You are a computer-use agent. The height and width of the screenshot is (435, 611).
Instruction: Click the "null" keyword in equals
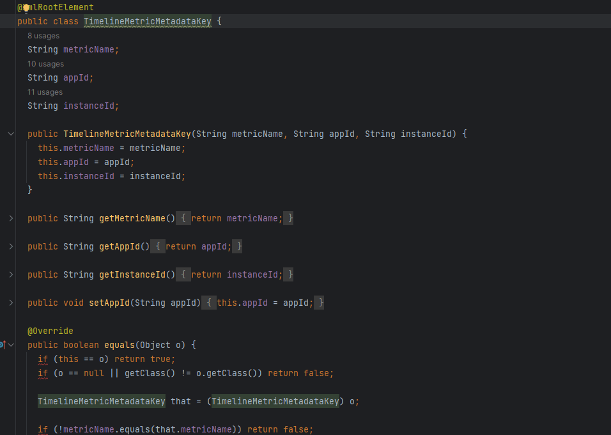[94, 373]
